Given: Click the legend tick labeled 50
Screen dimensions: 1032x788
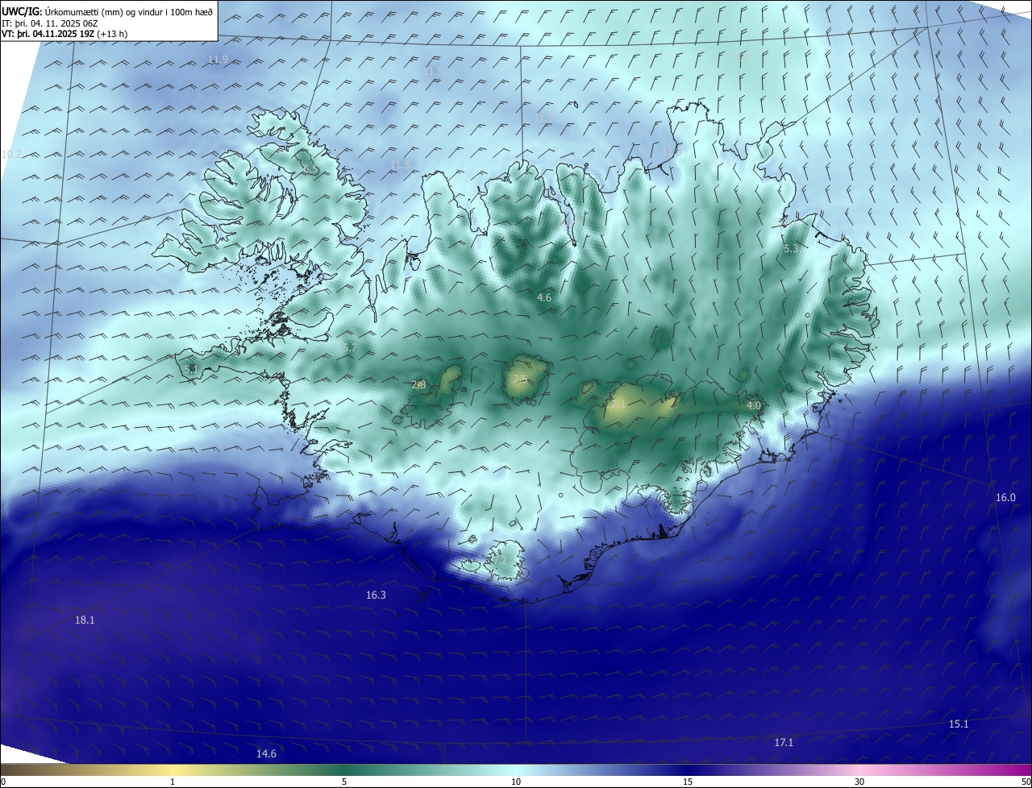Looking at the screenshot, I should pyautogui.click(x=1026, y=782).
